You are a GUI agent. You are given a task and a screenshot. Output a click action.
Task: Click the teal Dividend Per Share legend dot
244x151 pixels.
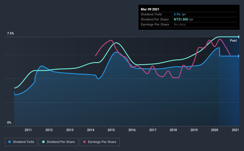pyautogui.click(x=43, y=142)
